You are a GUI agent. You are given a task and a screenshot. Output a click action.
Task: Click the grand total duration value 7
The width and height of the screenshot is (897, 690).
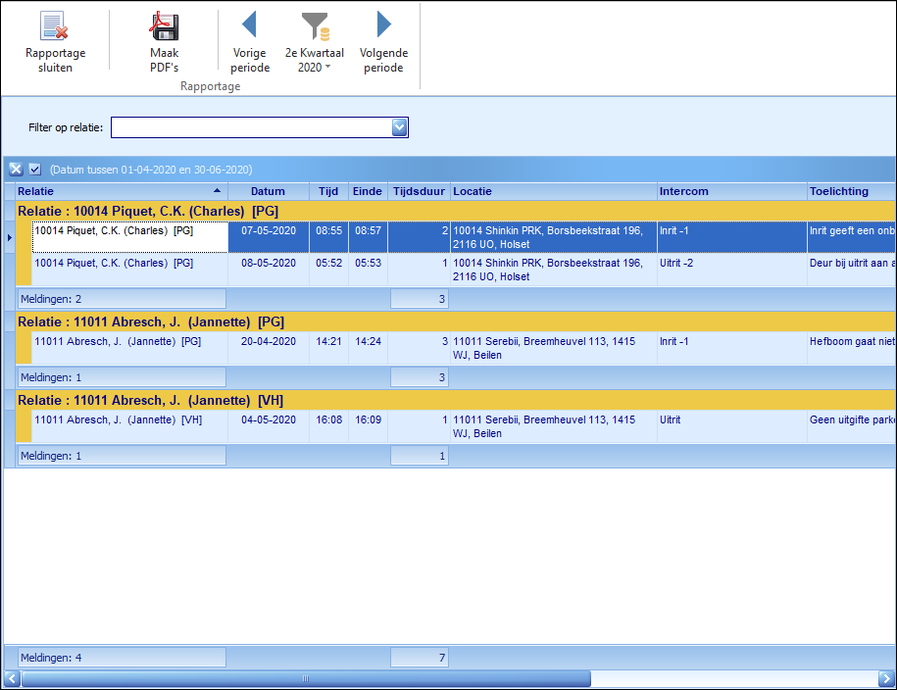420,658
